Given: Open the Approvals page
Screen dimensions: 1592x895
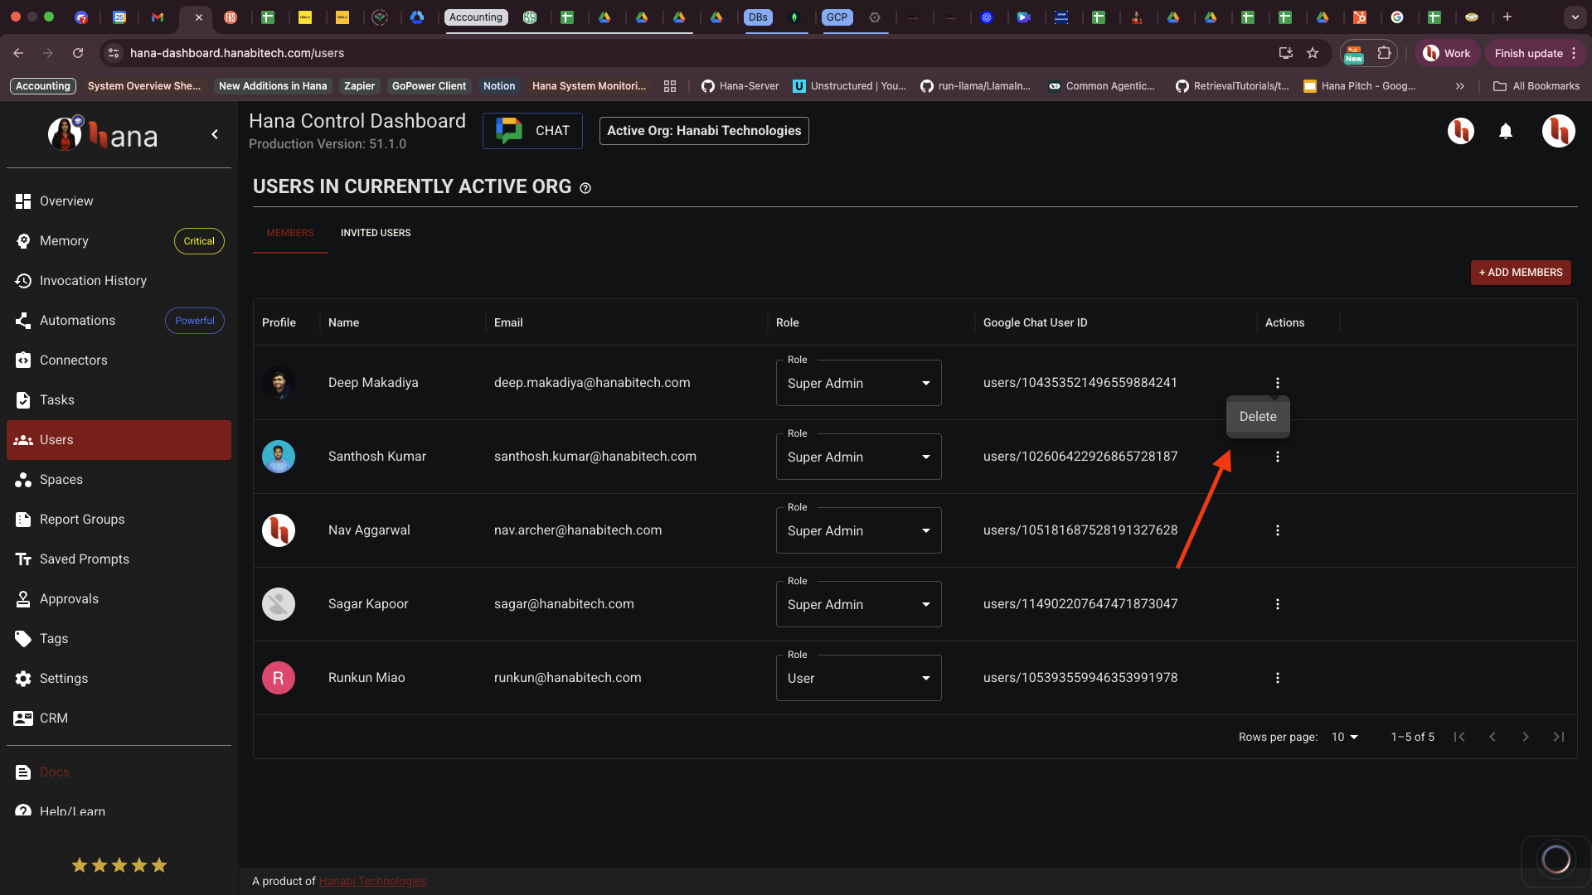Looking at the screenshot, I should 119,599.
